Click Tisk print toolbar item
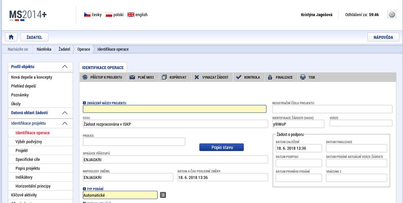Image resolution: width=403 pixels, height=203 pixels. coord(309,77)
